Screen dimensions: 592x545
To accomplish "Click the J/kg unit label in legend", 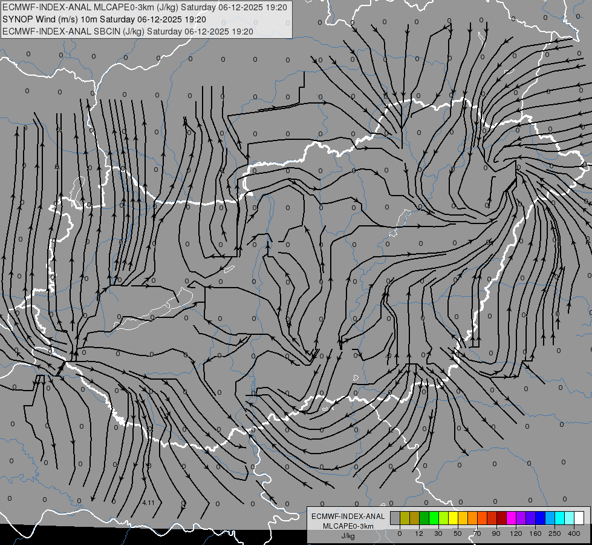I will click(x=348, y=536).
